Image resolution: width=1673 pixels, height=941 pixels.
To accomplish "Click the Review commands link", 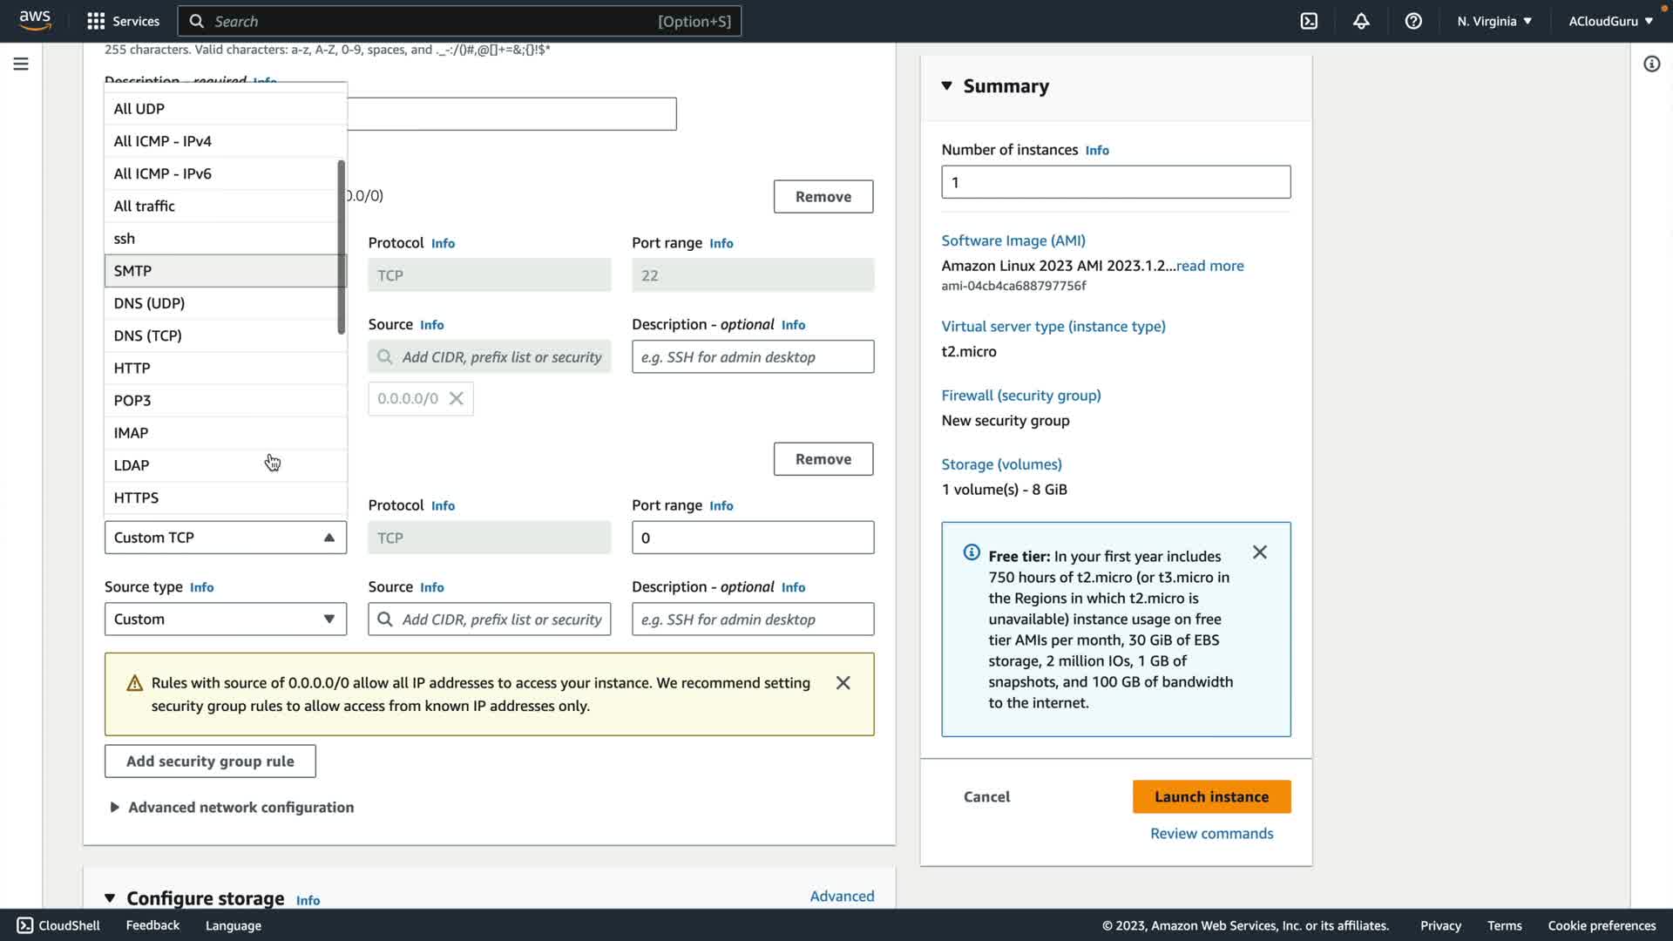I will 1211,834.
